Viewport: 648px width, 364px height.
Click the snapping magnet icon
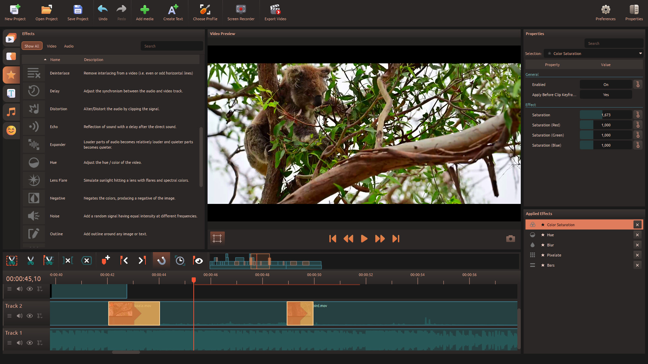[161, 261]
